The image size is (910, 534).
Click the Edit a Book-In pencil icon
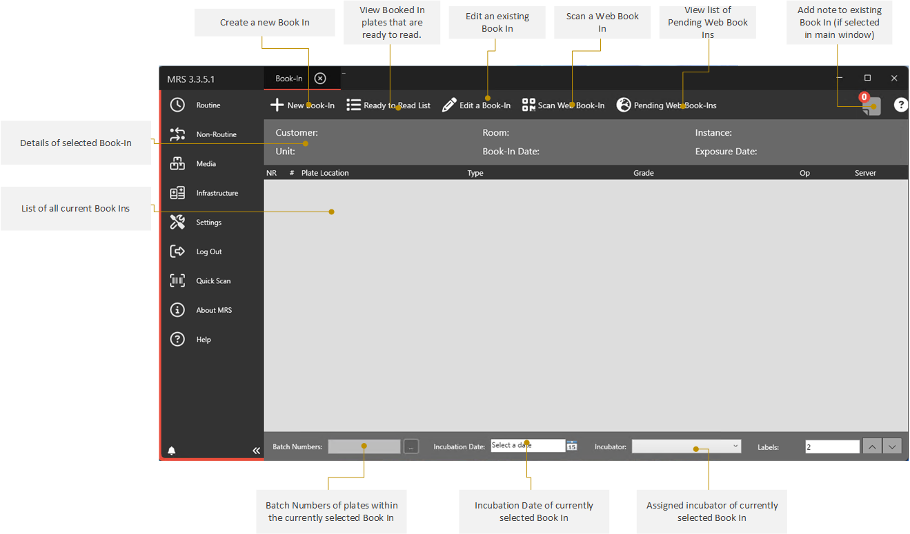449,105
